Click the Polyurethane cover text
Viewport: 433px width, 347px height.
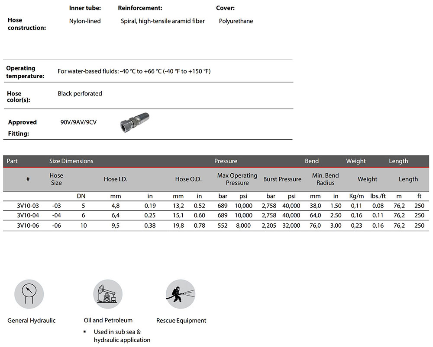pos(236,21)
